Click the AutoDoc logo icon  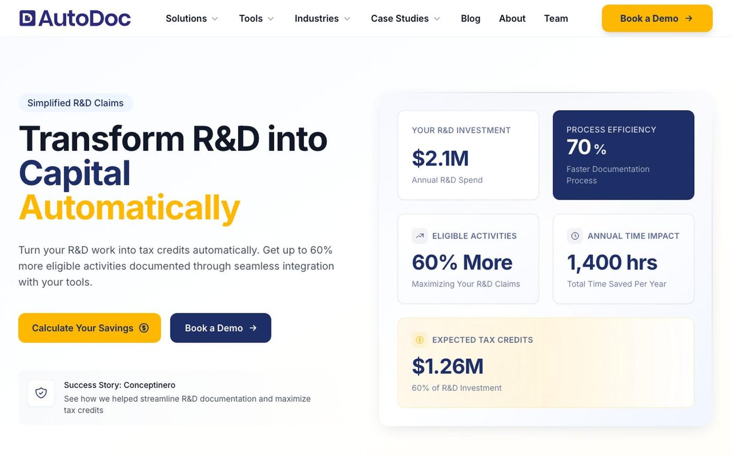pos(27,18)
